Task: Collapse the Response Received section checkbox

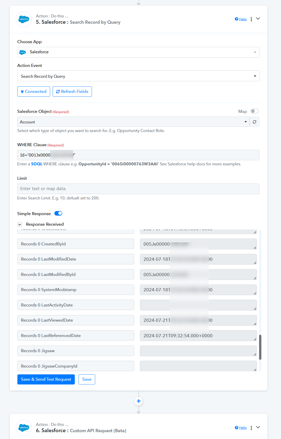Action: tap(20, 224)
